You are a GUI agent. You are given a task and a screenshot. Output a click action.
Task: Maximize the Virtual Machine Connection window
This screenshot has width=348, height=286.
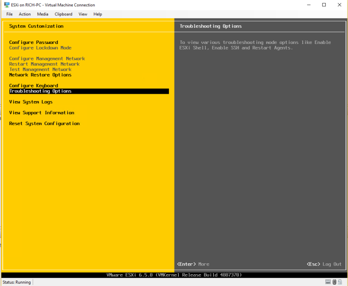tap(324, 5)
